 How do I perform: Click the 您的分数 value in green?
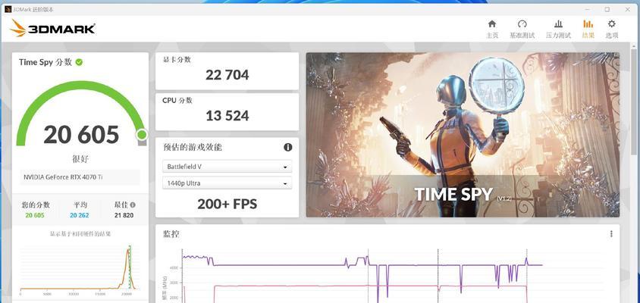click(x=35, y=215)
